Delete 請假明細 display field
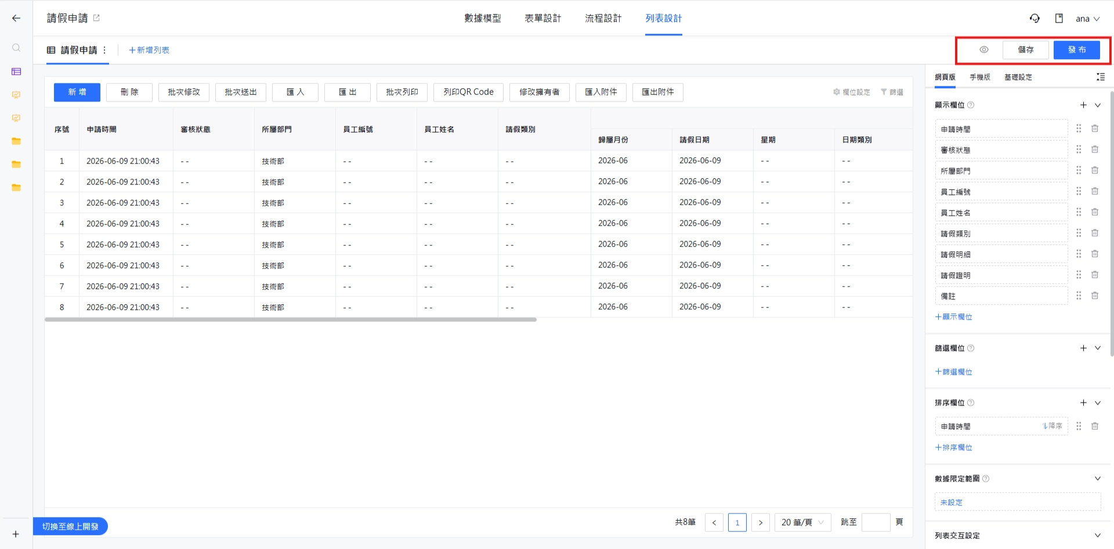 coord(1095,254)
